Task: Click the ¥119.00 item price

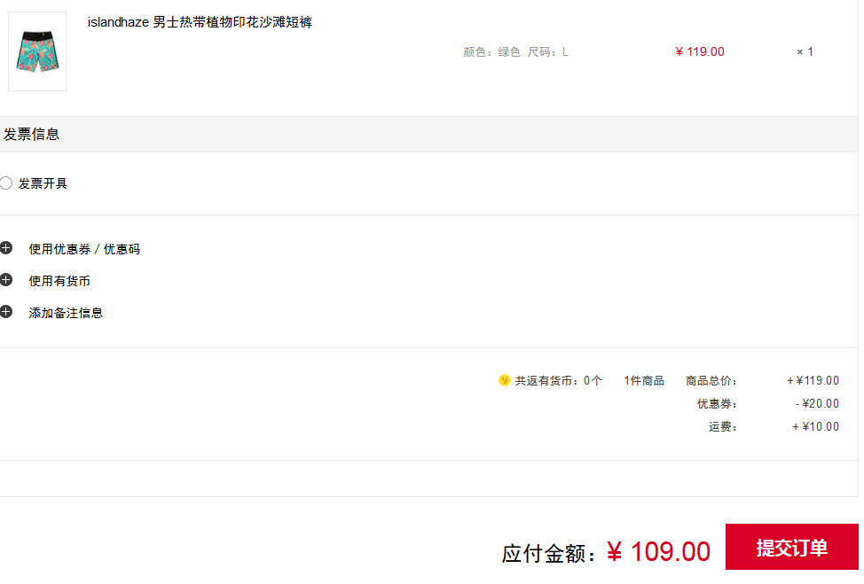Action: [x=700, y=51]
